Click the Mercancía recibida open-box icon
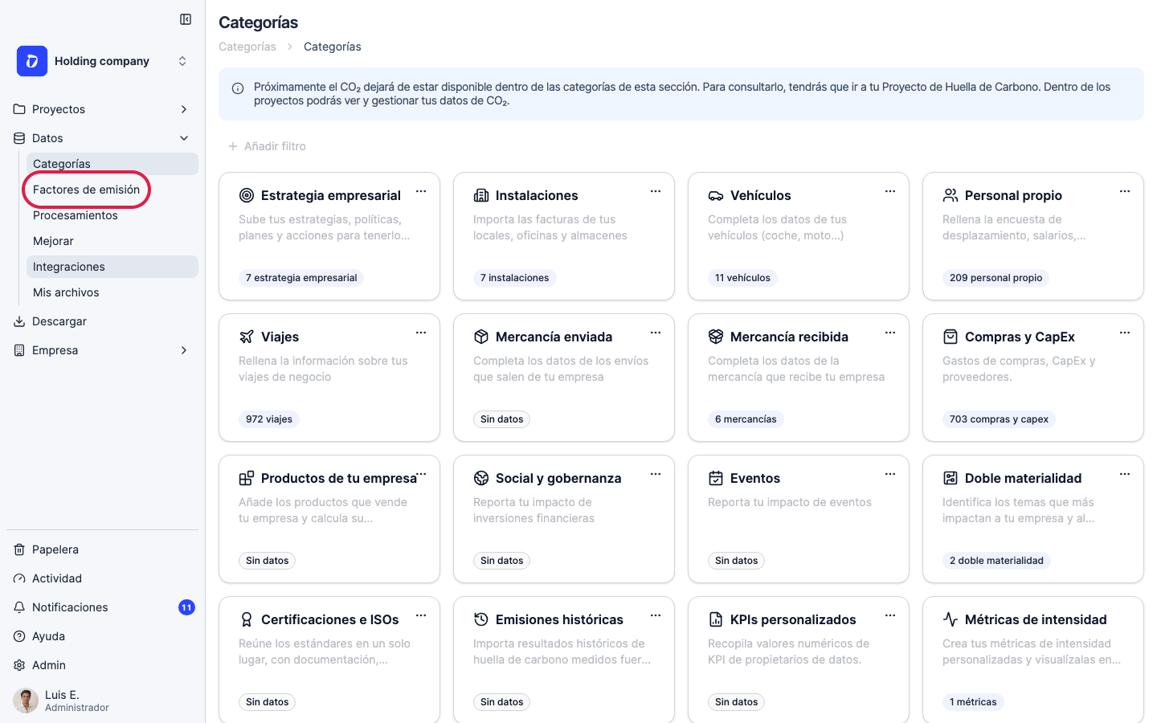 (x=716, y=337)
